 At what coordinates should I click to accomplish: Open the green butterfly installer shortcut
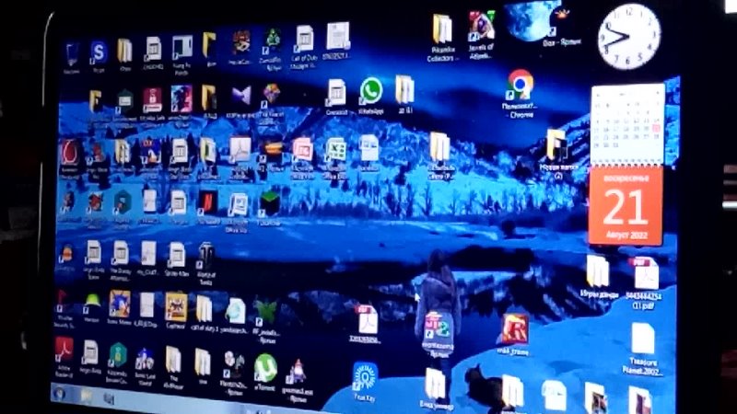coord(266,312)
